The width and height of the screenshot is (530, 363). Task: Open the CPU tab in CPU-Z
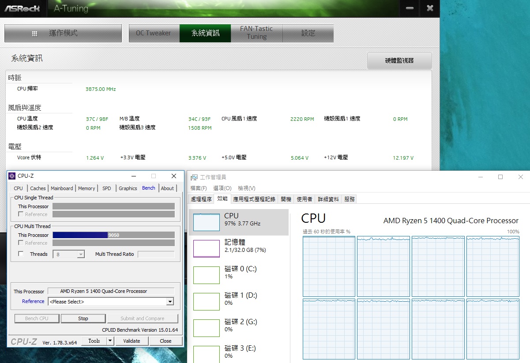click(19, 188)
